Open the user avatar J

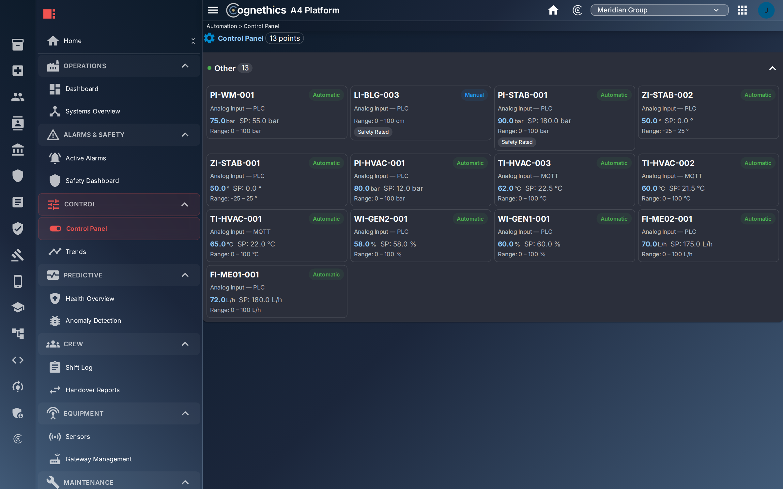coord(766,10)
